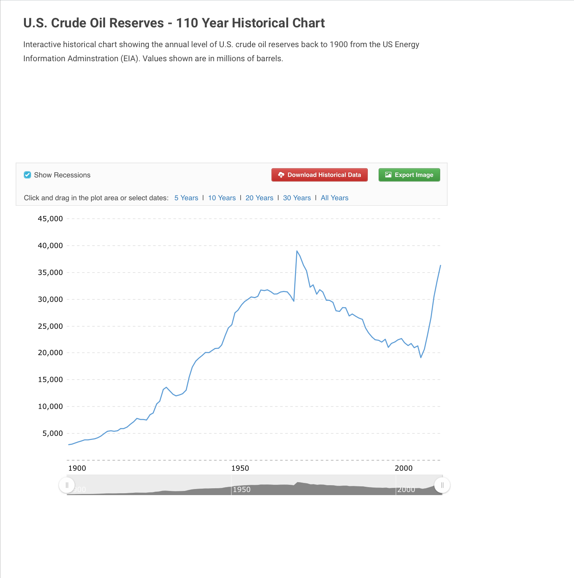Click the 2000 marker in the navigator strip
The width and height of the screenshot is (574, 578).
coord(406,489)
